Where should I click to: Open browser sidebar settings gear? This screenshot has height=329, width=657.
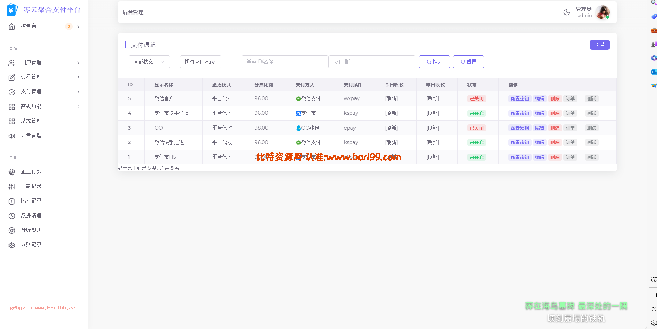tap(654, 323)
